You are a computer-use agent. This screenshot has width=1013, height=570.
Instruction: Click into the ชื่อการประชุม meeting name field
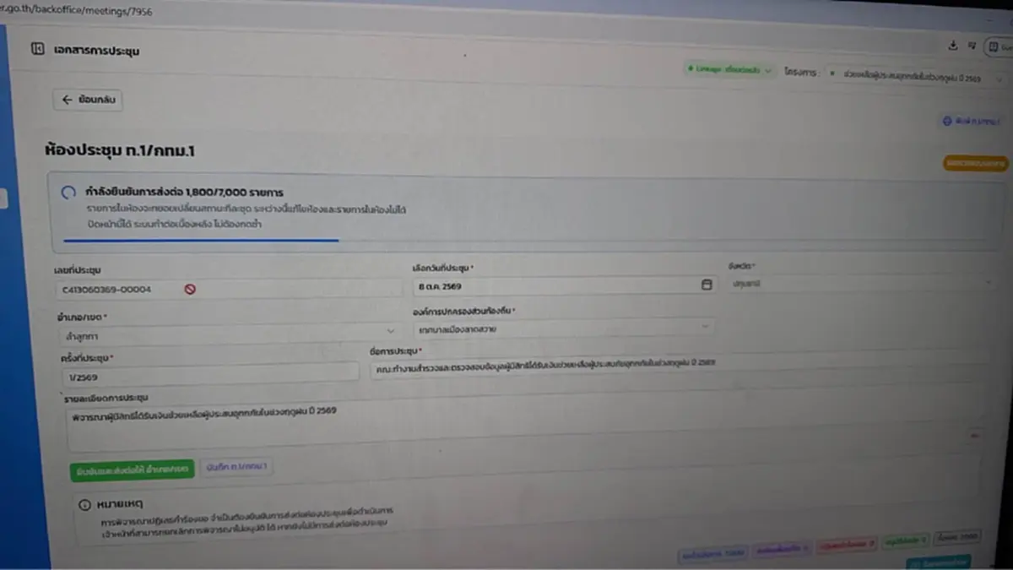(x=680, y=365)
